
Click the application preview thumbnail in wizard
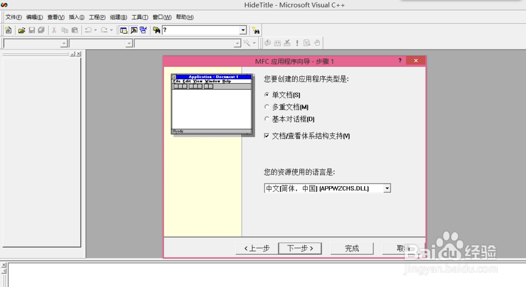(211, 104)
